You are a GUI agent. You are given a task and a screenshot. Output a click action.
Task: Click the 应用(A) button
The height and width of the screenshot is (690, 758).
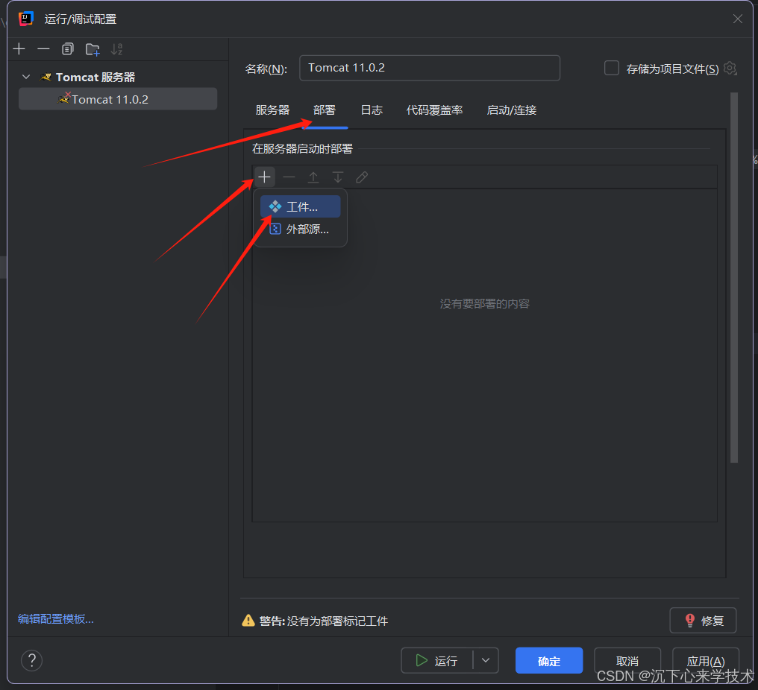pos(705,660)
